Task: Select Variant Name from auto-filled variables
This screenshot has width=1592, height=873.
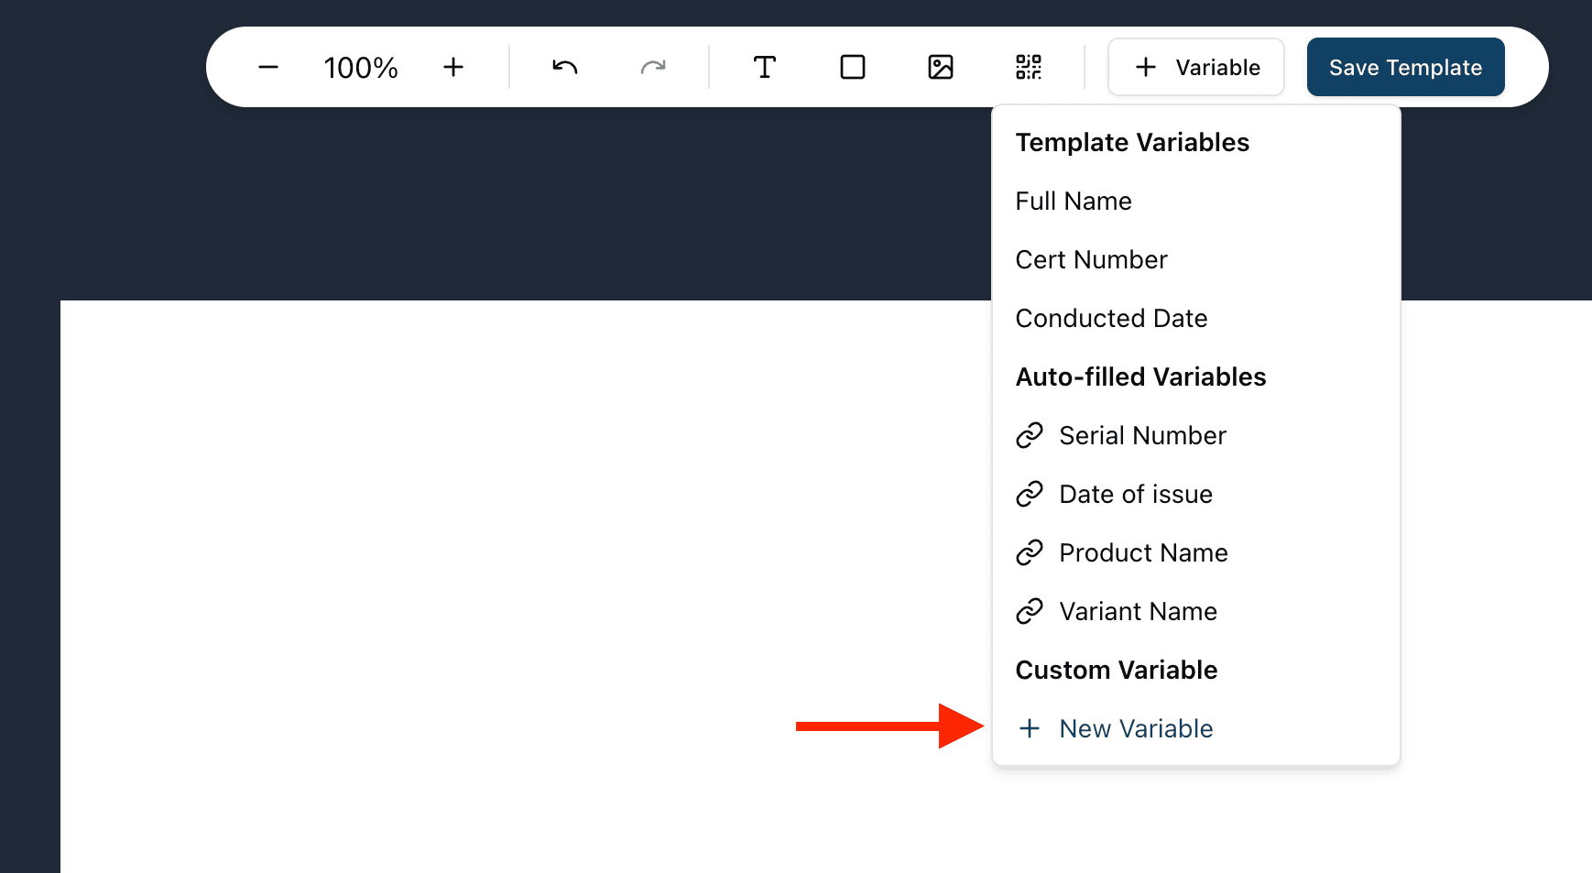Action: click(x=1138, y=611)
